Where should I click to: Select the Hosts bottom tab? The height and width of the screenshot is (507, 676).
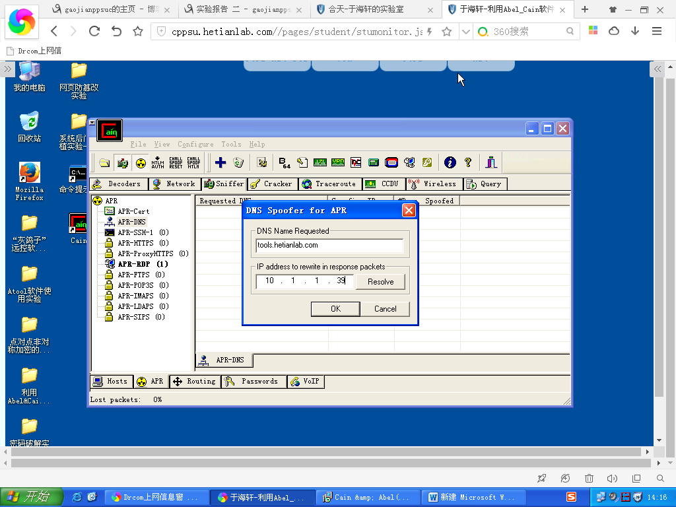[111, 382]
